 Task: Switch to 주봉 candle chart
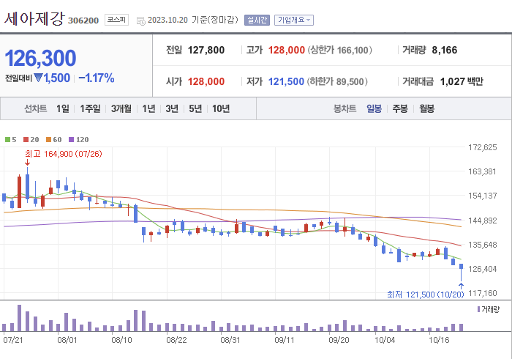[x=400, y=108]
